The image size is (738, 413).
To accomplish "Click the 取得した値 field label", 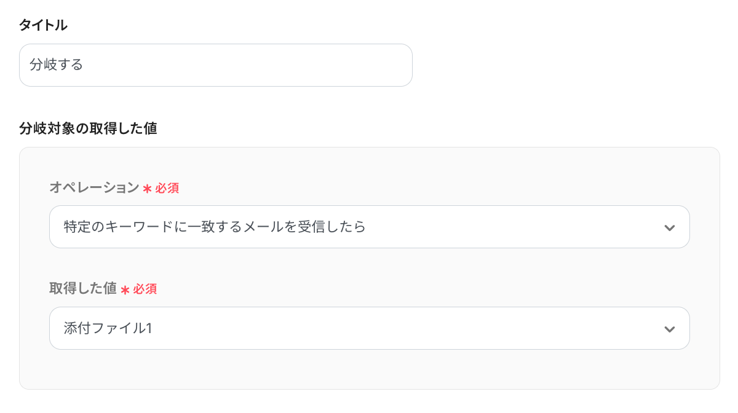I will pos(83,289).
